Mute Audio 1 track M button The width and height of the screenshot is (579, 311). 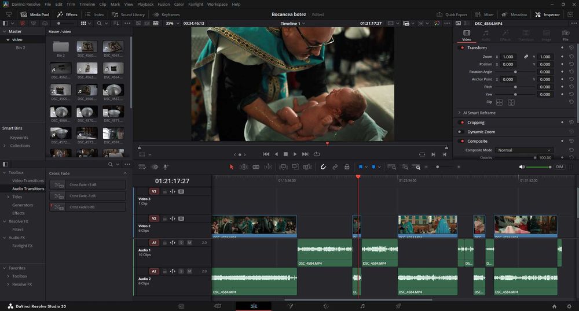coord(189,242)
